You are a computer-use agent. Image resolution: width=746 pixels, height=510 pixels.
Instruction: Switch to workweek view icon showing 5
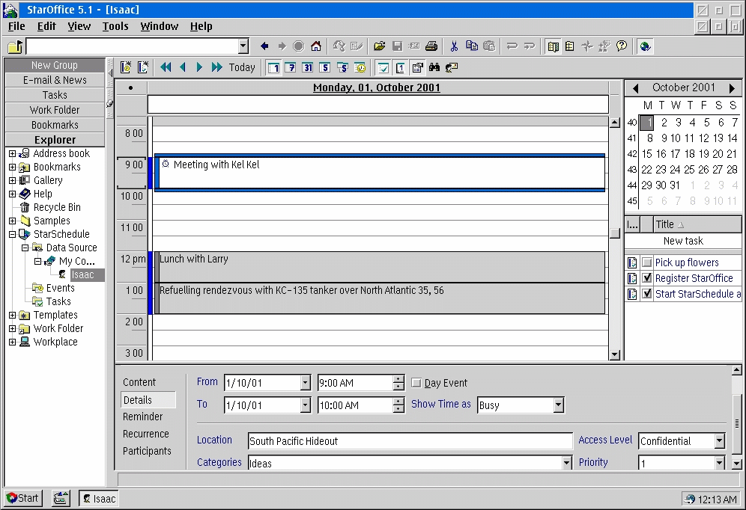325,67
